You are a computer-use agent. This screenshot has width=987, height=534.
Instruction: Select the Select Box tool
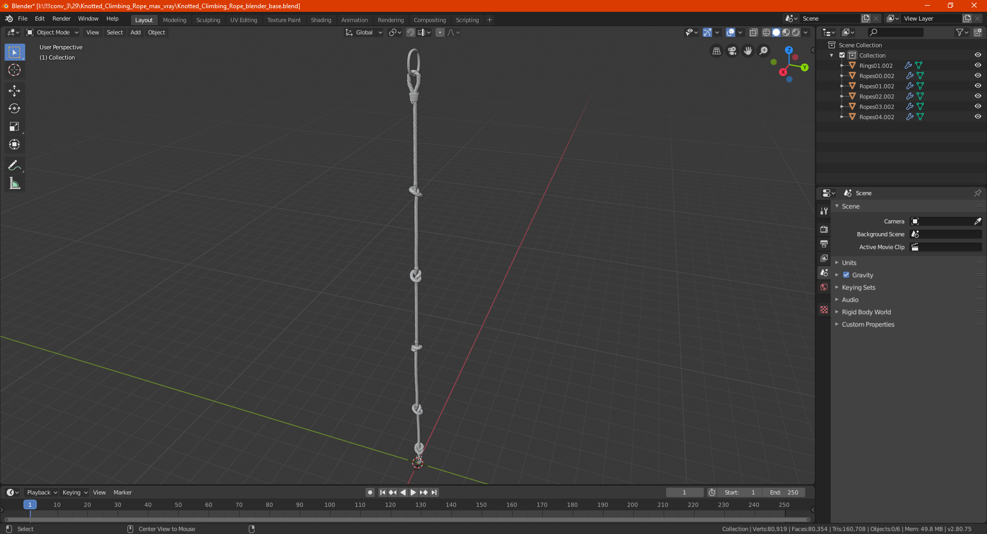(x=14, y=52)
